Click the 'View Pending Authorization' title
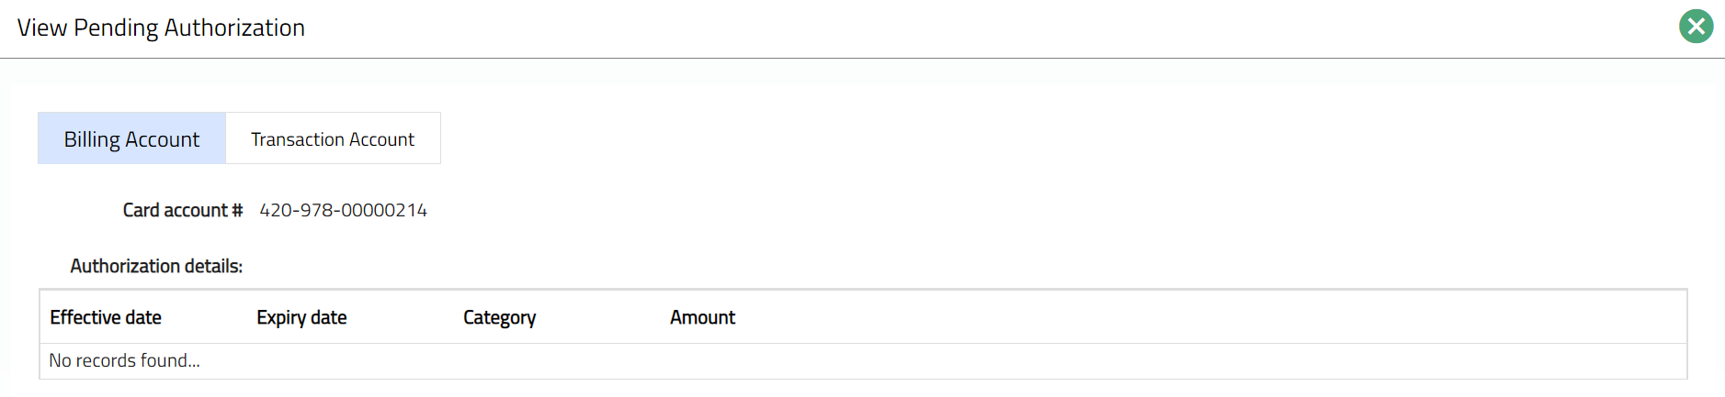This screenshot has width=1725, height=397. pyautogui.click(x=161, y=28)
